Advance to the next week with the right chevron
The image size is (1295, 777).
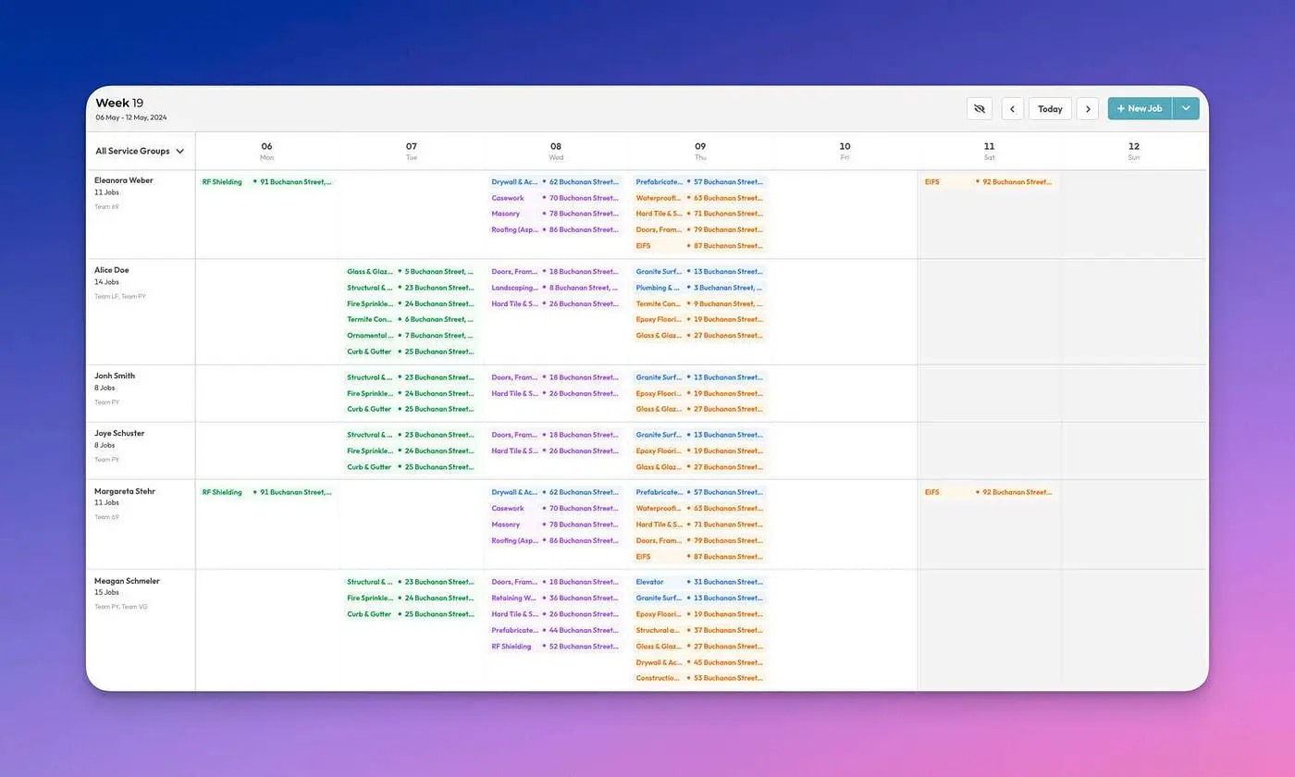pos(1088,108)
